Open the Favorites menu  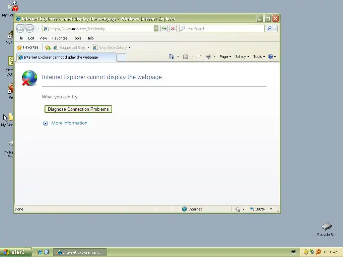60,38
